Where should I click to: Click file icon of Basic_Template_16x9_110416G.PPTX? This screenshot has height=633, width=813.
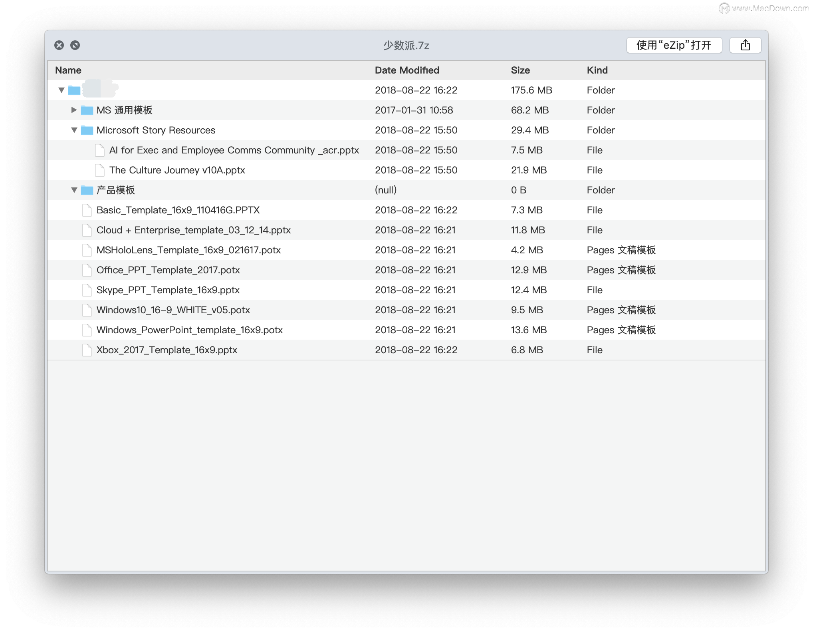click(x=87, y=210)
